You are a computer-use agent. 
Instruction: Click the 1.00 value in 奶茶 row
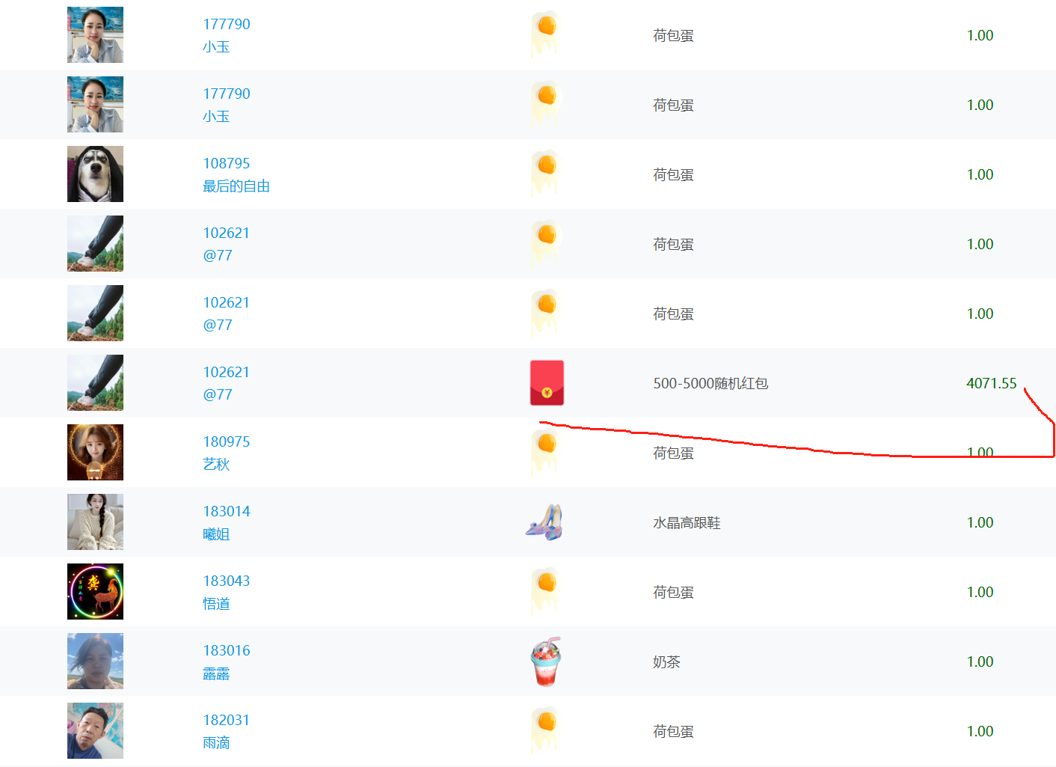click(x=980, y=661)
